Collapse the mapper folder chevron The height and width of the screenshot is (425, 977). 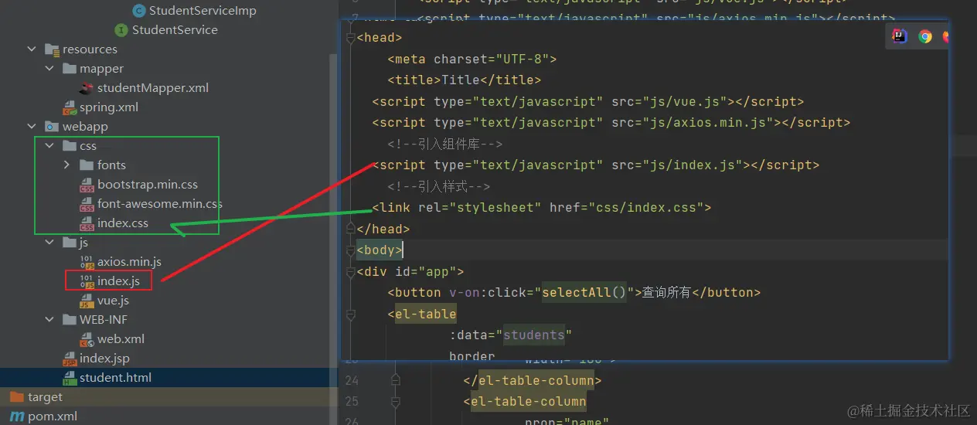coord(49,69)
